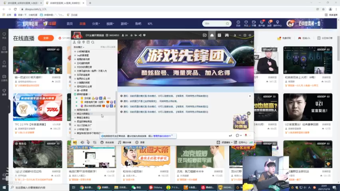340x191 pixels.
Task: Open the gamepad icon in YY header
Action: click(x=227, y=35)
